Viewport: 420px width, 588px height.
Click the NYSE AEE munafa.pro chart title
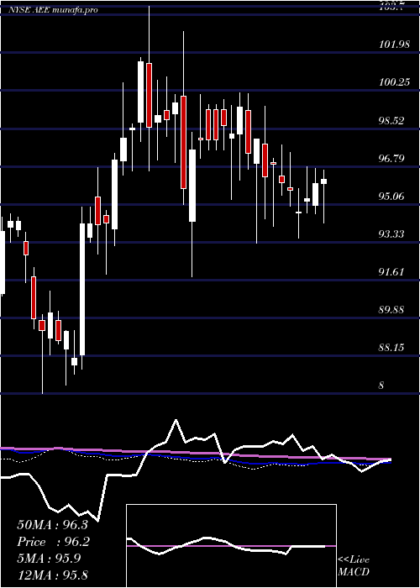53,10
